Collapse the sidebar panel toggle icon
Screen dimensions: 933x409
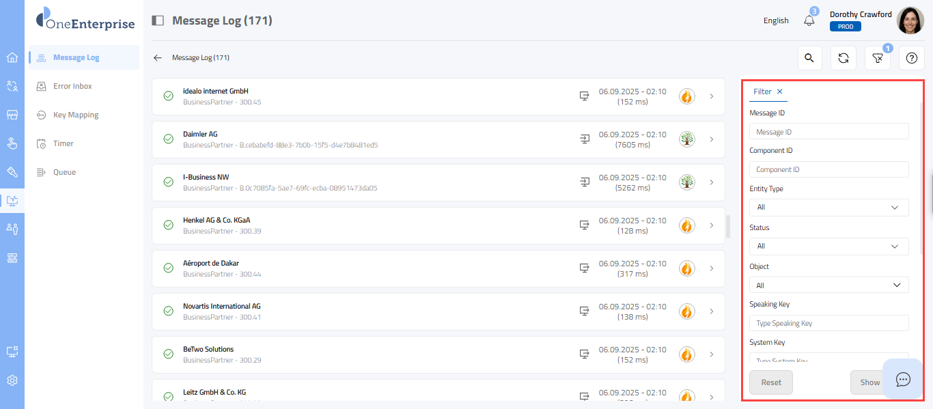[x=158, y=20]
